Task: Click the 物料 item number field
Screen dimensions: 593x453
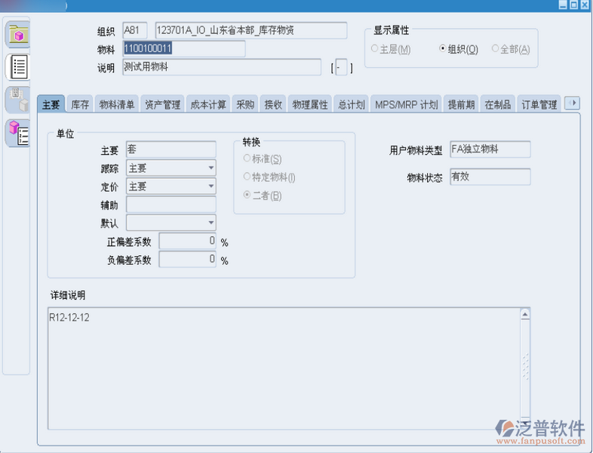Action: coord(184,49)
